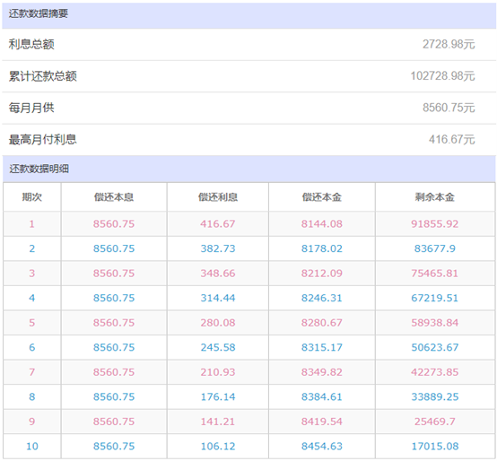Viewport: 497px width, 461px height.
Task: Select interest cell 280.08
Action: click(218, 323)
